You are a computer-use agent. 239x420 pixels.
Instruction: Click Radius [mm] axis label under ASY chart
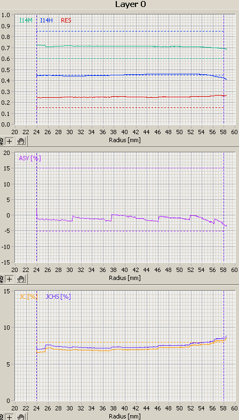(x=125, y=278)
